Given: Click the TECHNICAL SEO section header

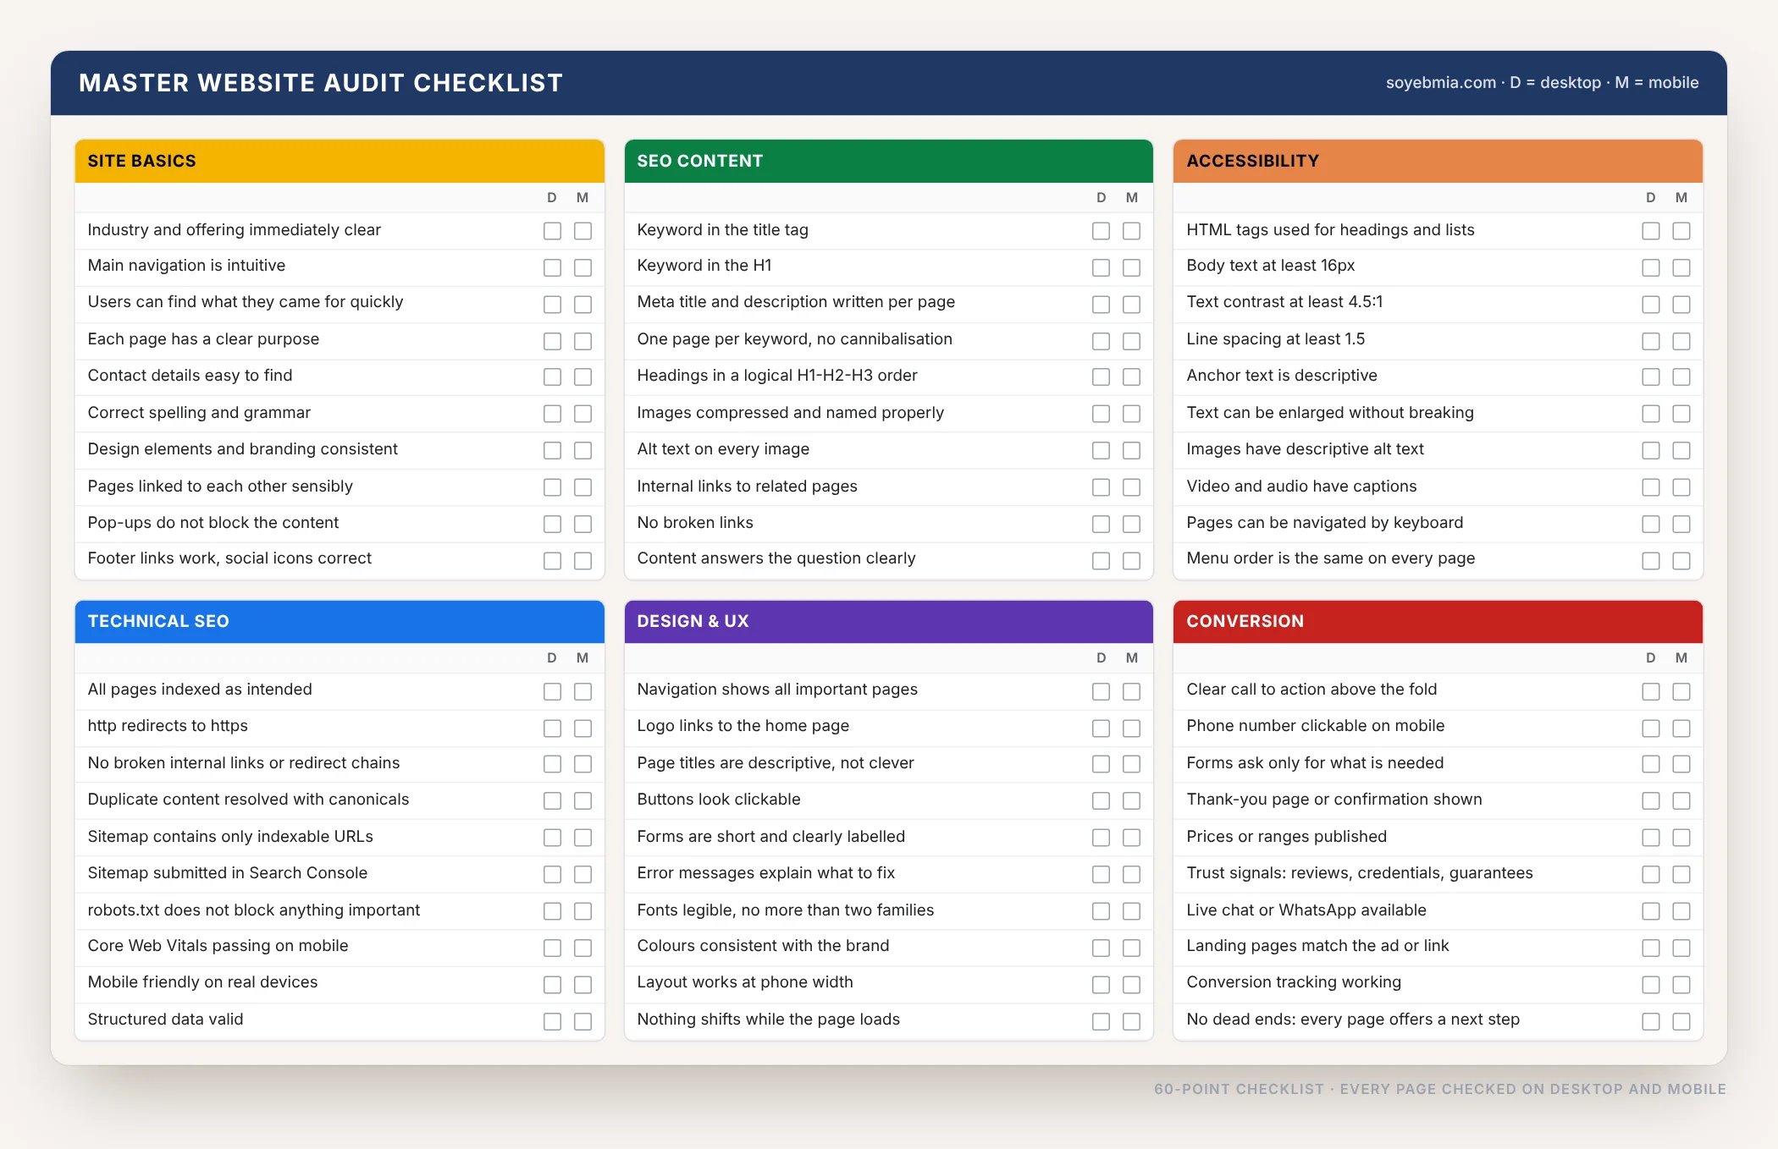Looking at the screenshot, I should (x=340, y=621).
